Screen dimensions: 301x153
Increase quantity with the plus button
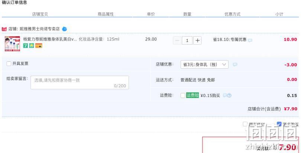[197, 40]
